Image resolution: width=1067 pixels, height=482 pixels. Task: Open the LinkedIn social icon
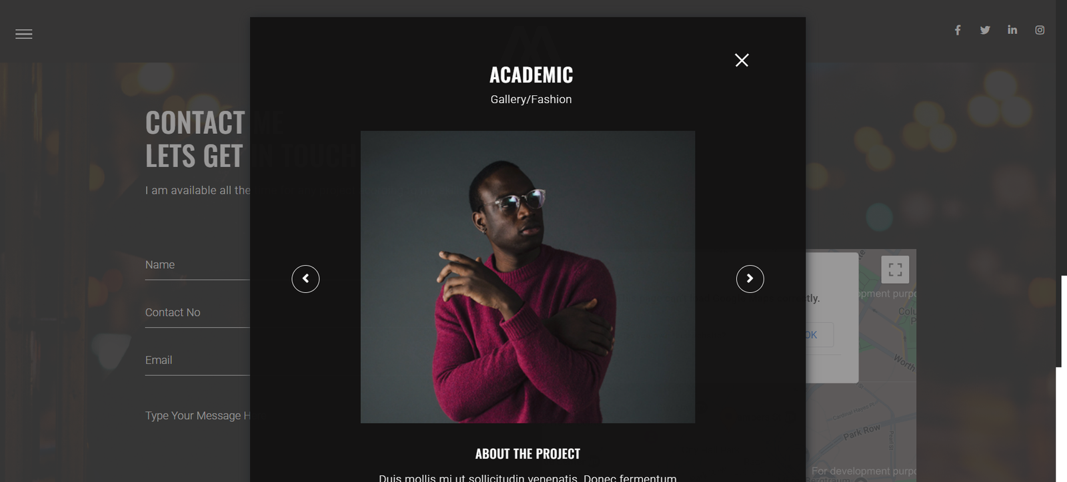pos(1012,30)
